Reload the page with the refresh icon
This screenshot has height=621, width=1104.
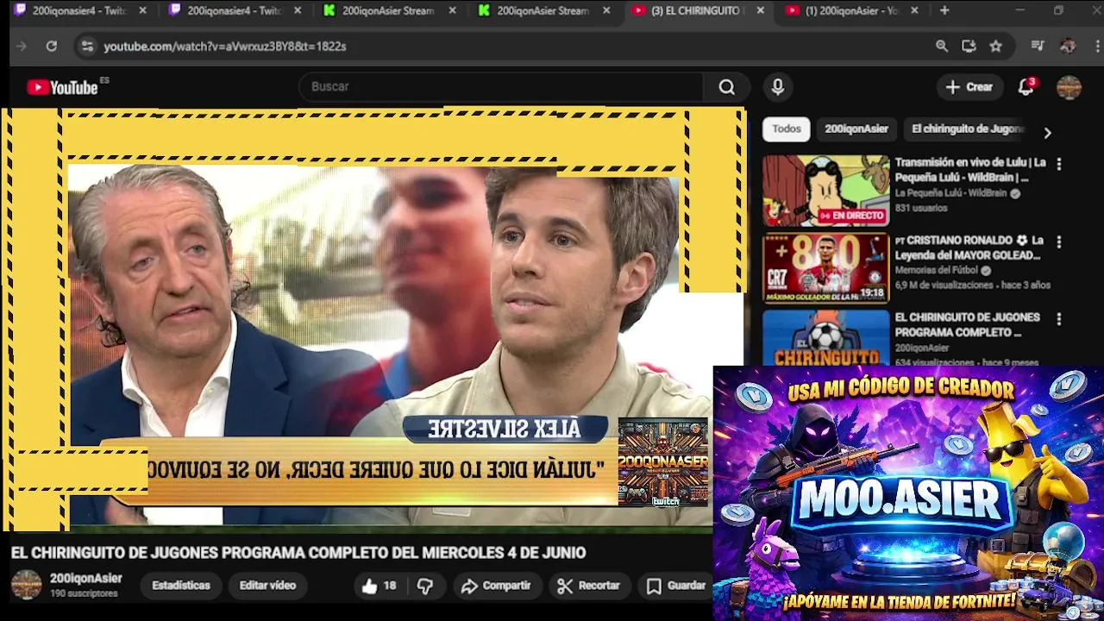coord(52,46)
